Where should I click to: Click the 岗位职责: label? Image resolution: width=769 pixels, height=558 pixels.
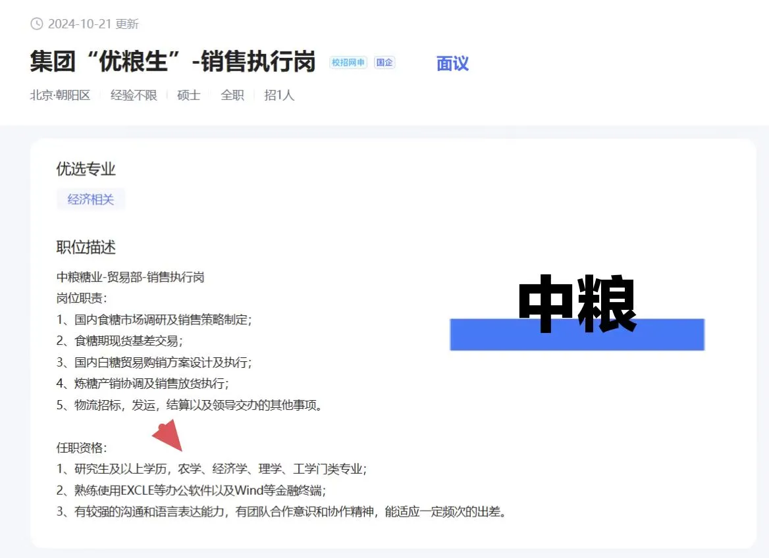(x=82, y=298)
